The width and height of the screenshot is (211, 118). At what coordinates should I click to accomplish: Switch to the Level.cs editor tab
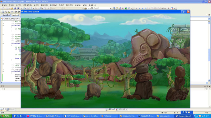15,15
